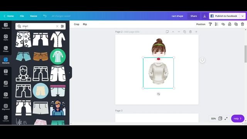Delete Page 2 trash icon

[x=190, y=32]
